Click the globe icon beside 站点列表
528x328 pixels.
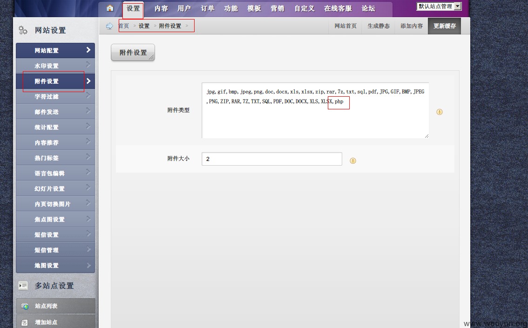point(25,306)
